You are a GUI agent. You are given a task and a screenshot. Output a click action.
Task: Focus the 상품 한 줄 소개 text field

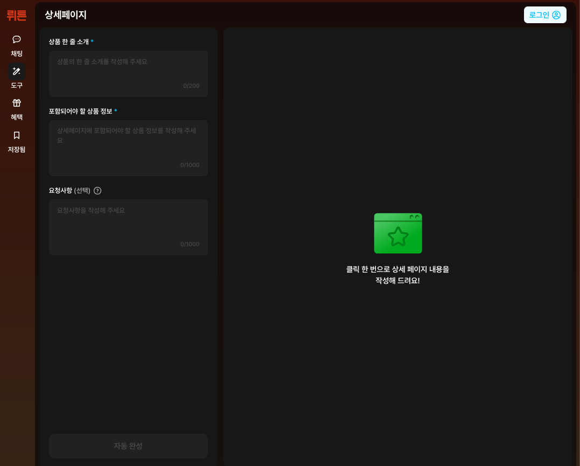click(x=128, y=74)
